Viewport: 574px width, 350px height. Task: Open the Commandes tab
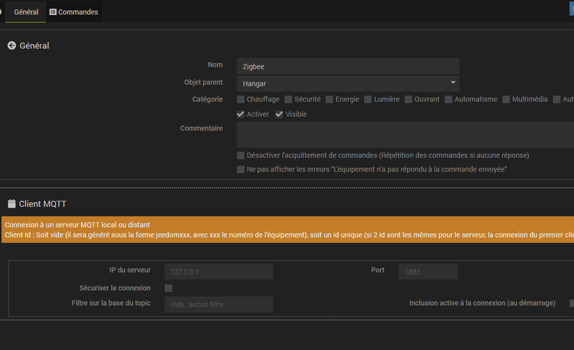(74, 12)
